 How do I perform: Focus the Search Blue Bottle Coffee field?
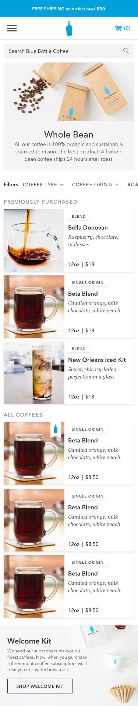tap(69, 51)
